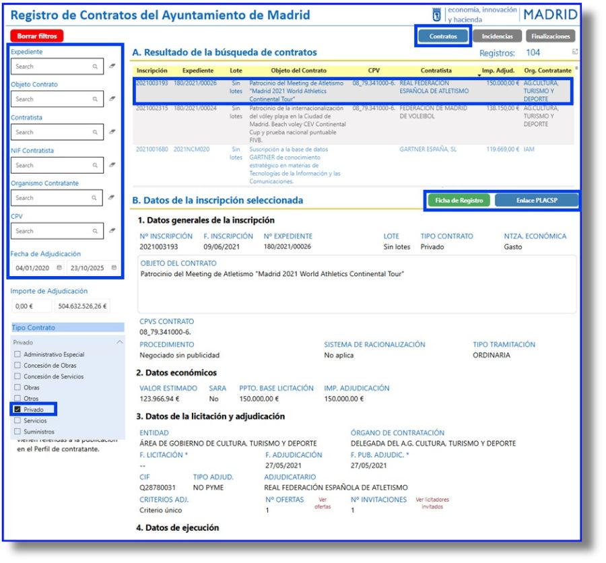This screenshot has width=606, height=563.
Task: Click the Registros count 104
Action: pyautogui.click(x=533, y=53)
